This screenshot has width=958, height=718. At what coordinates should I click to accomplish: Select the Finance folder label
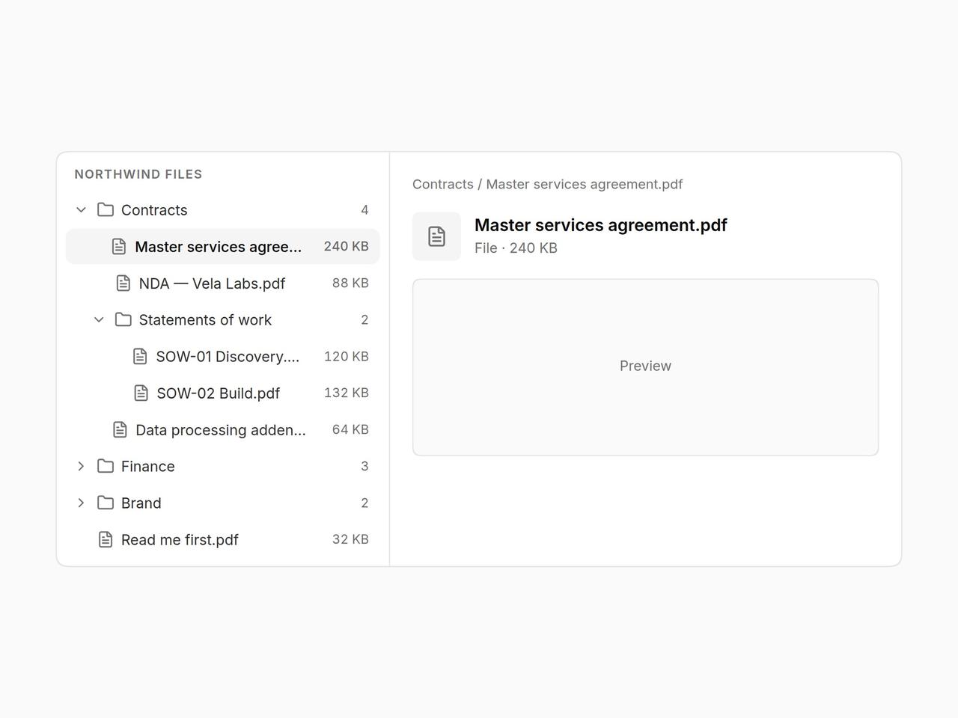pos(148,467)
